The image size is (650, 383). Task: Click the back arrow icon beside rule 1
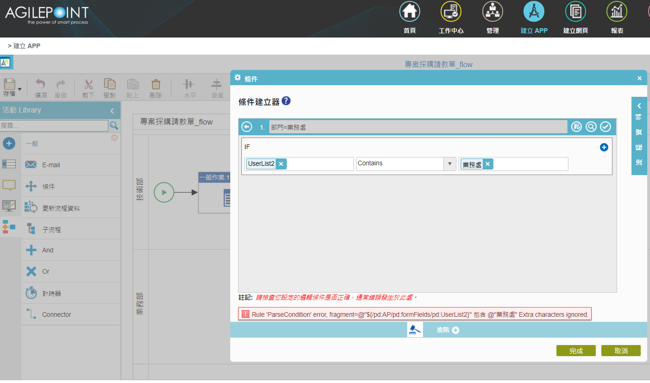click(247, 127)
